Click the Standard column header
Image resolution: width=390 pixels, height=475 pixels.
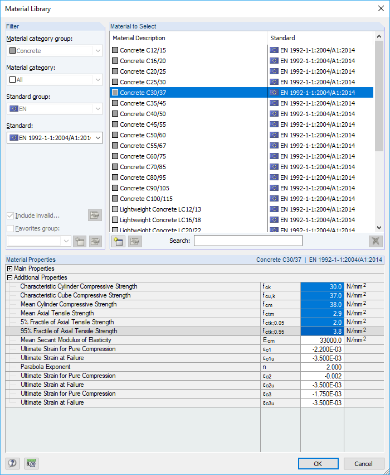pyautogui.click(x=320, y=38)
